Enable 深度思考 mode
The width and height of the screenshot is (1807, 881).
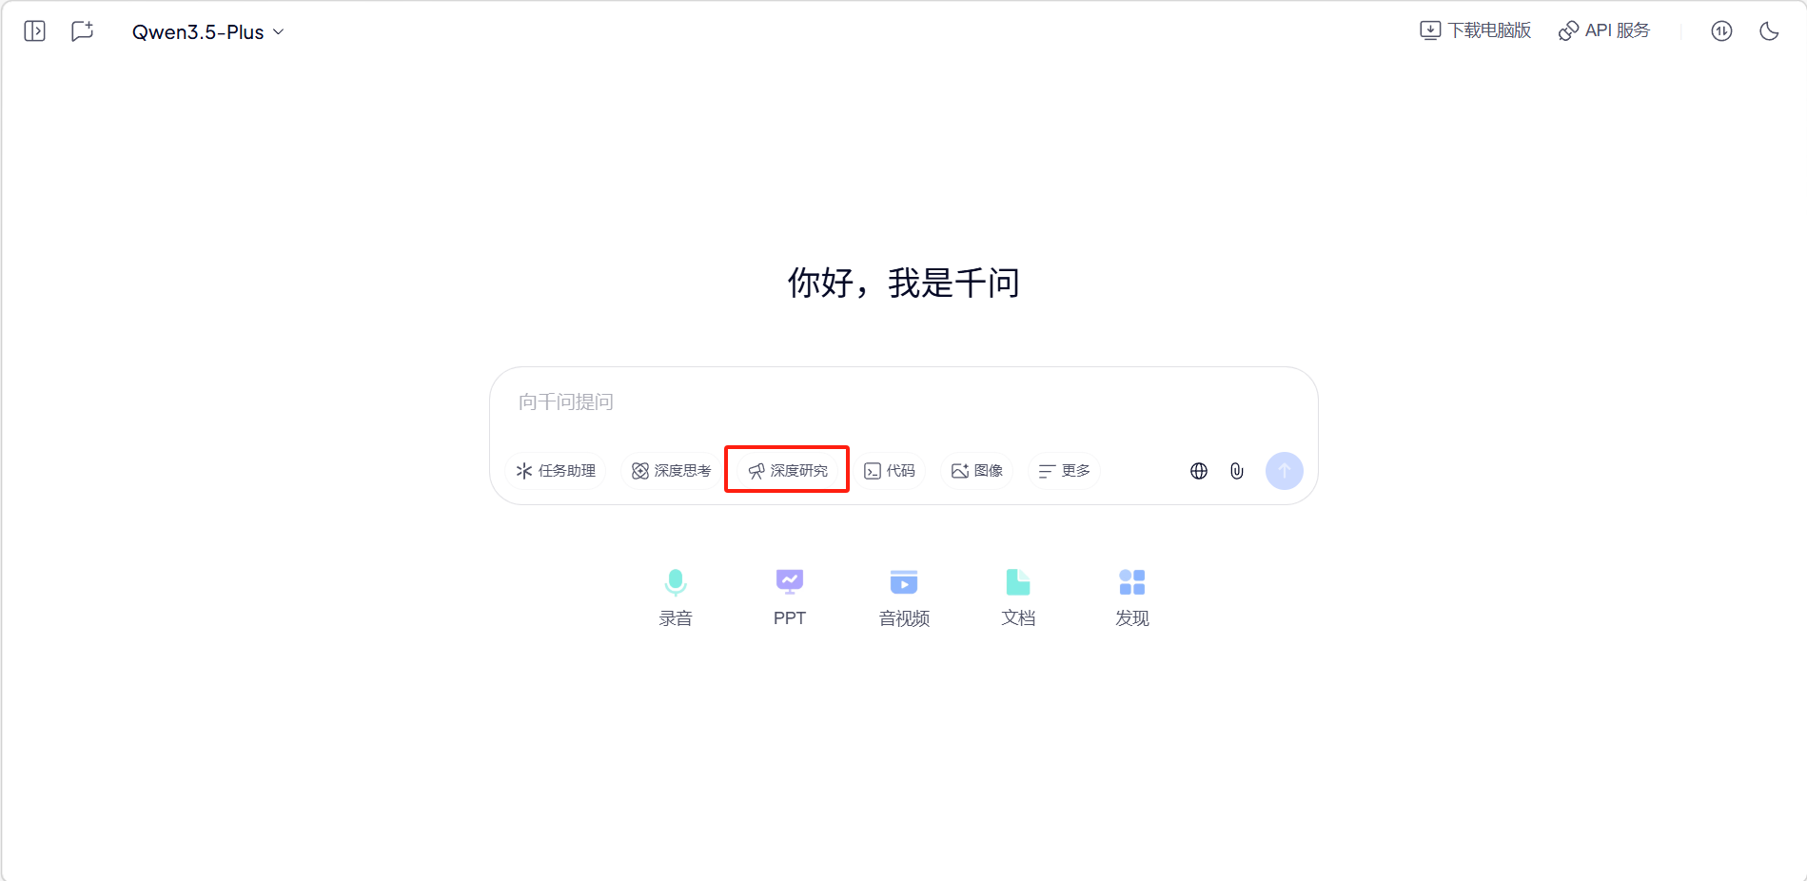672,471
